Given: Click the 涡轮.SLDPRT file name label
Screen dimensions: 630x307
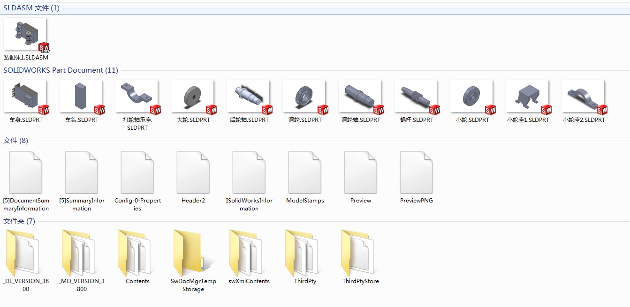Looking at the screenshot, I should pos(305,120).
